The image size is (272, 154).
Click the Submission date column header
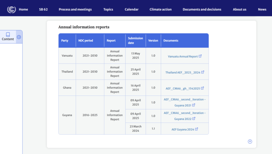(136, 41)
